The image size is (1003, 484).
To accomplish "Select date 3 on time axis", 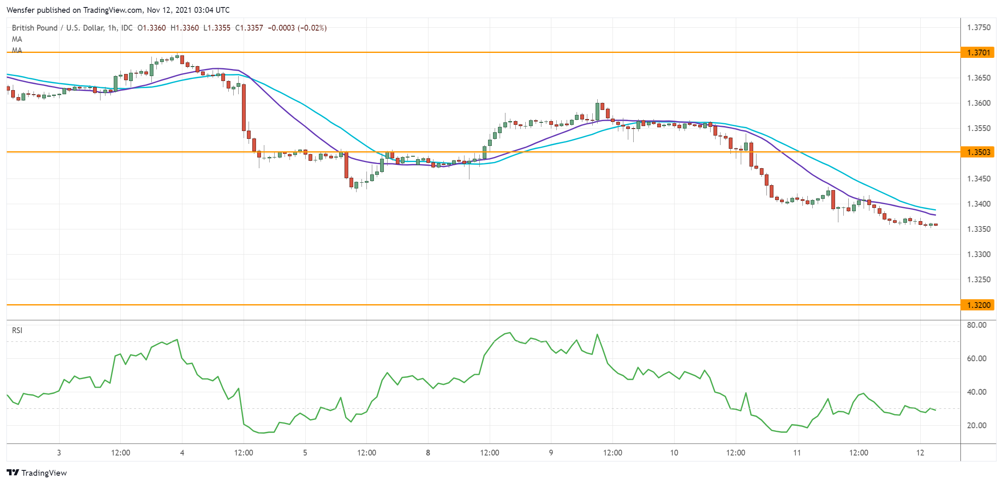I will click(59, 453).
